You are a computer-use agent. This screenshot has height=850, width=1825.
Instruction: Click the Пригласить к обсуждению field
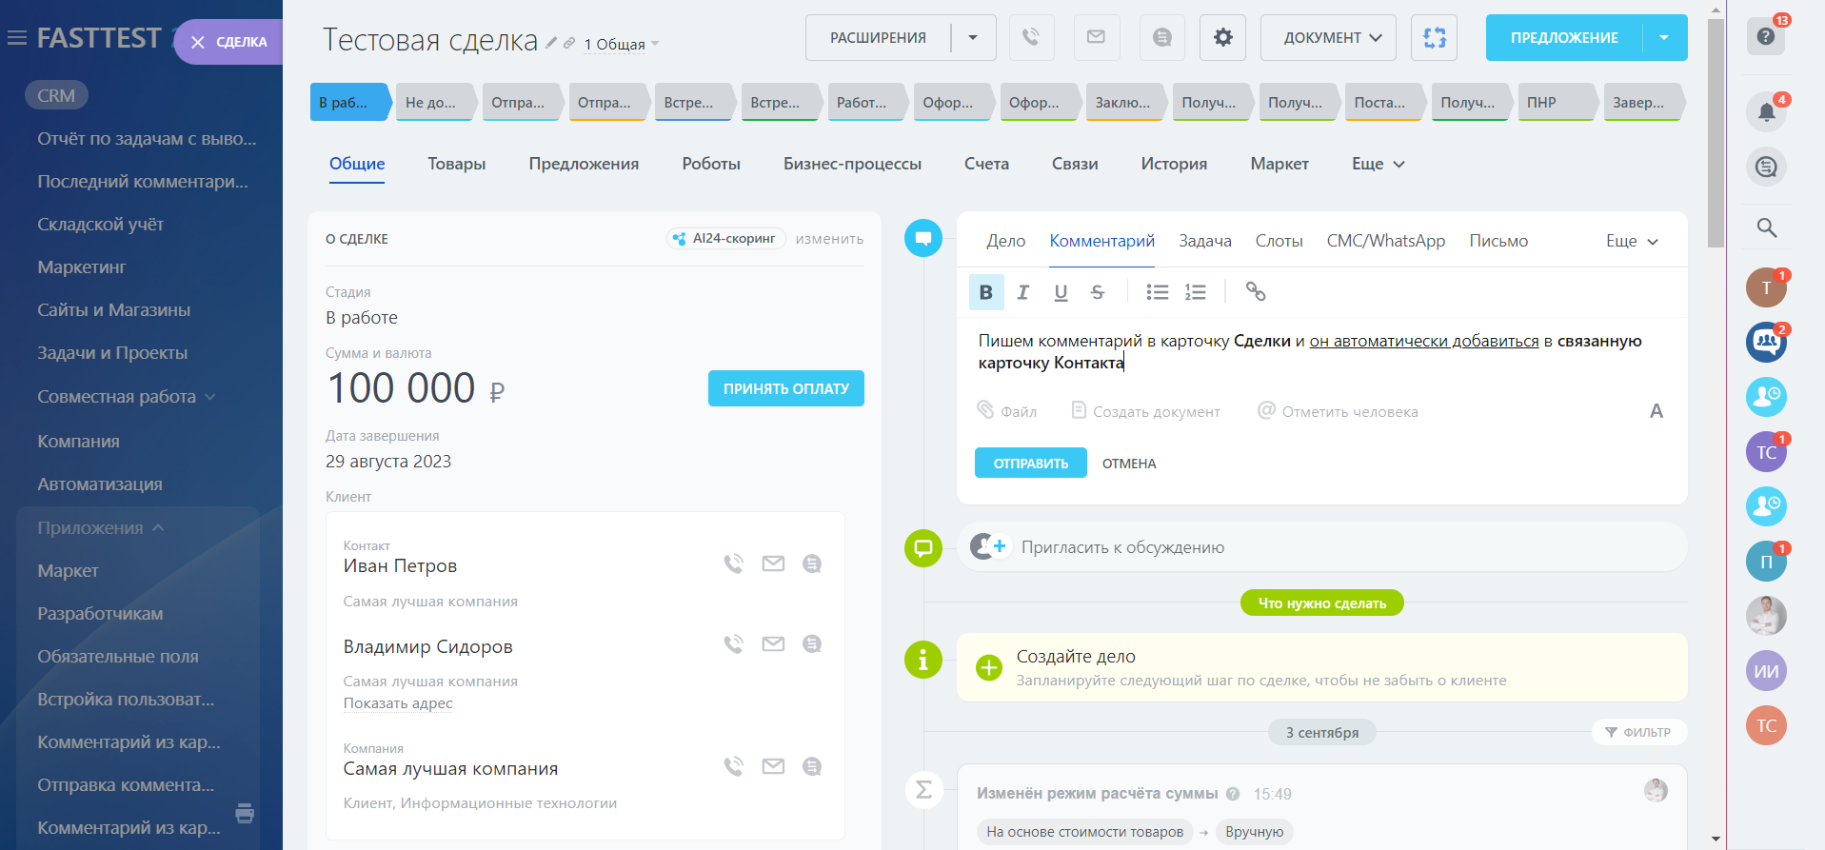click(x=1122, y=547)
